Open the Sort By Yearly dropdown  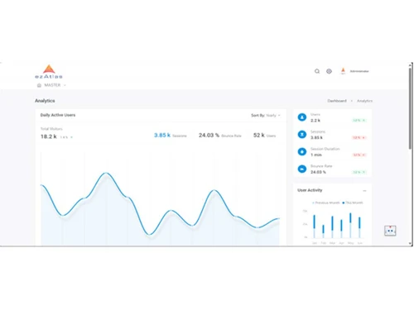(266, 115)
